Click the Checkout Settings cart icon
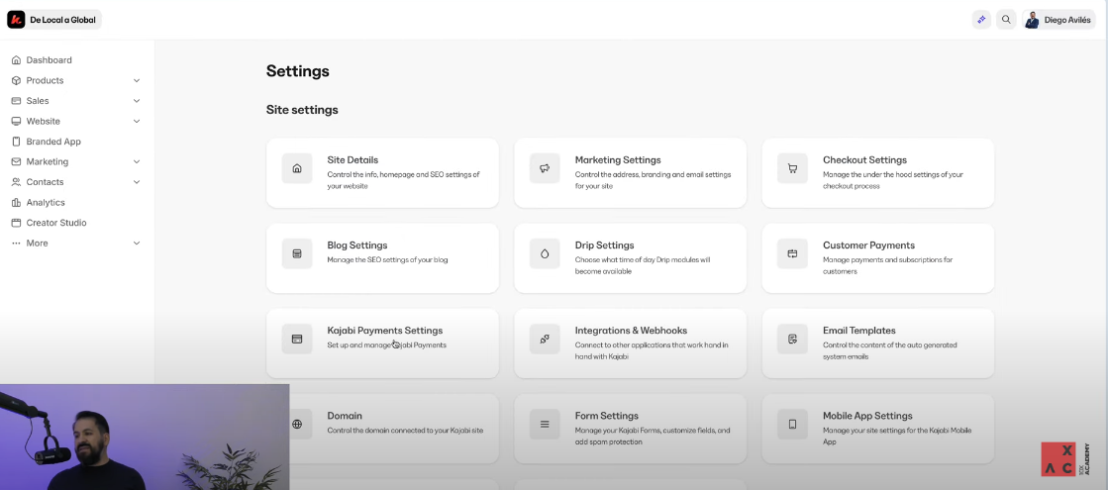Viewport: 1108px width, 490px height. click(793, 168)
